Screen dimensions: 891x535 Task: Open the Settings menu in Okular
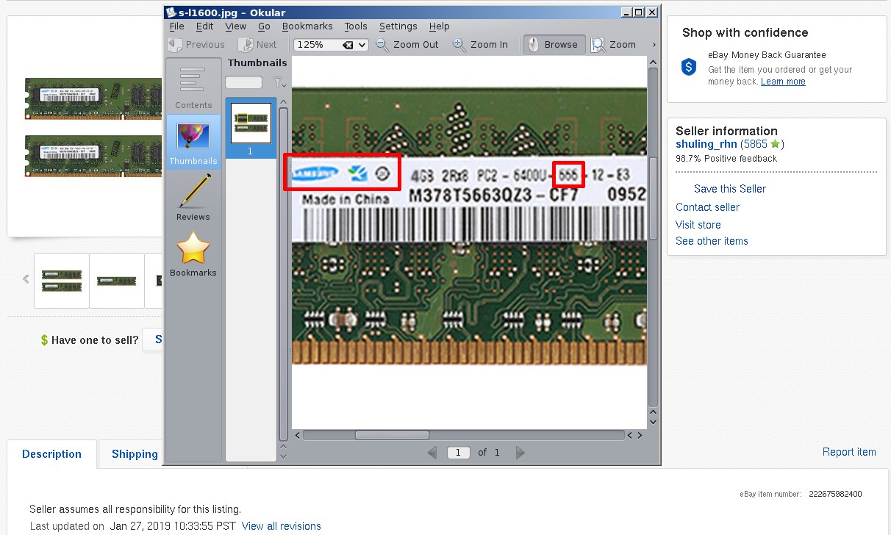(398, 26)
